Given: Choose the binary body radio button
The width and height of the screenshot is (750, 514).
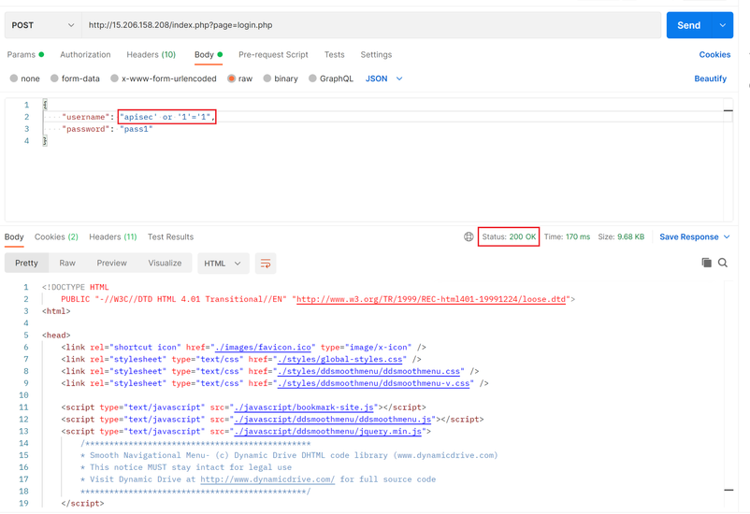Looking at the screenshot, I should 267,79.
